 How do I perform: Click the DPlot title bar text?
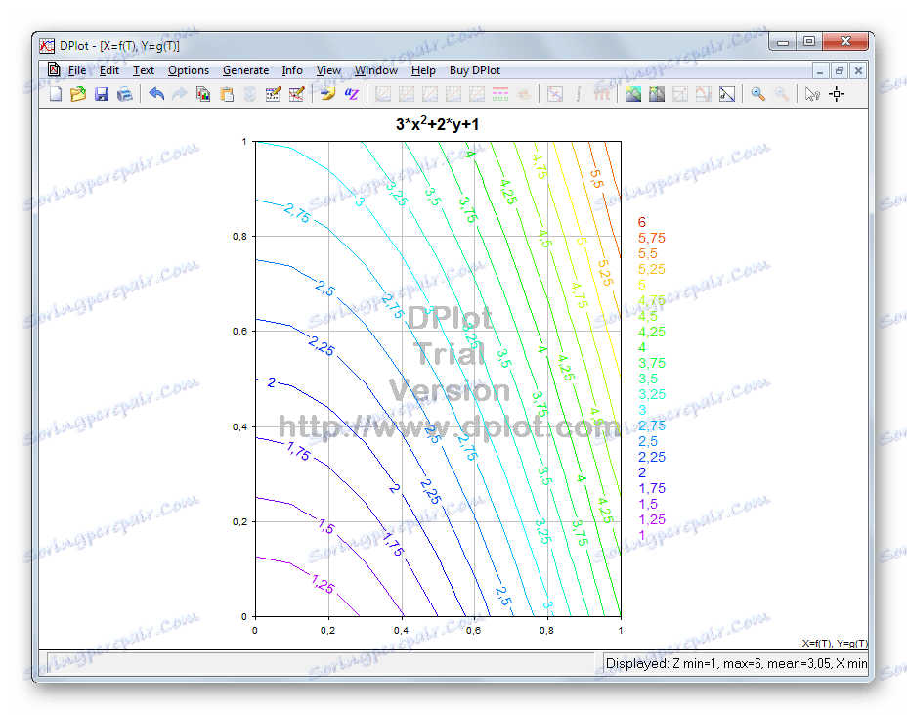(x=120, y=46)
